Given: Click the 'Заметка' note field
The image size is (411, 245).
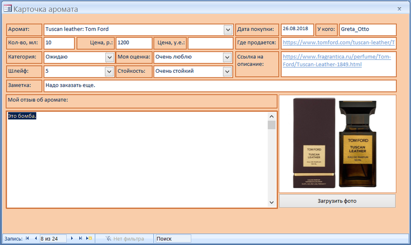Looking at the screenshot, I should (220, 86).
